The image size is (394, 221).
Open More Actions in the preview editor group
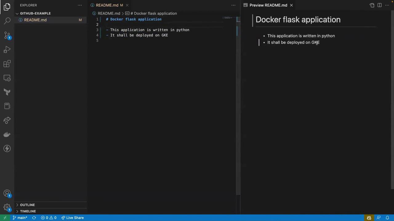[x=387, y=5]
